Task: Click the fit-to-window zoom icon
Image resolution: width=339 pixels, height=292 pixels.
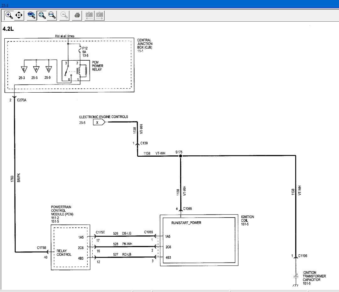Action: pyautogui.click(x=41, y=15)
